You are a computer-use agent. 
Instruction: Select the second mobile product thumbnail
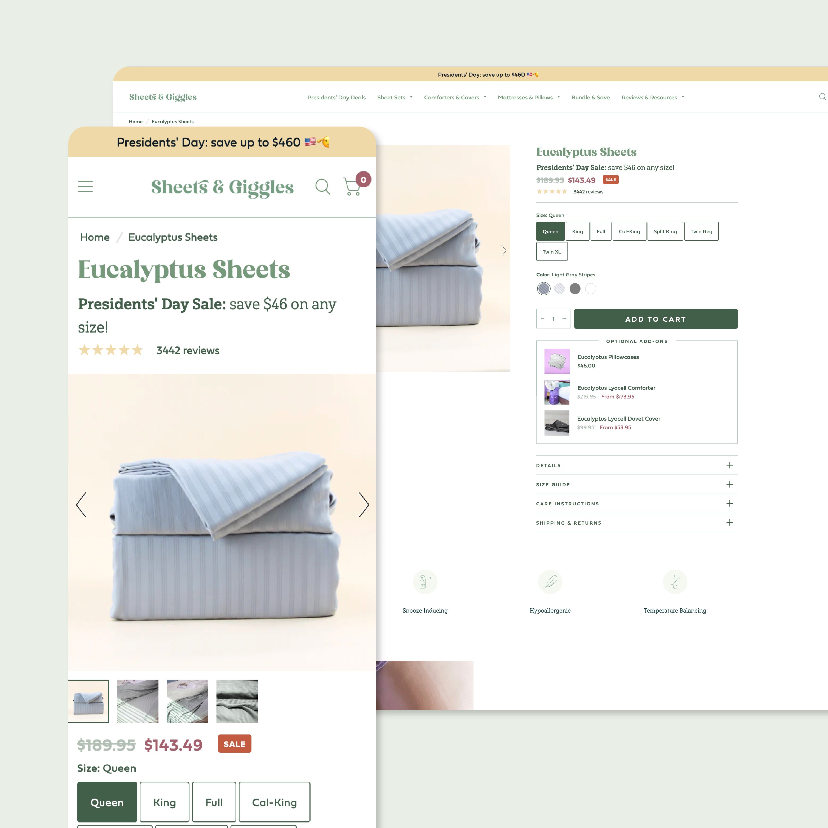point(138,701)
